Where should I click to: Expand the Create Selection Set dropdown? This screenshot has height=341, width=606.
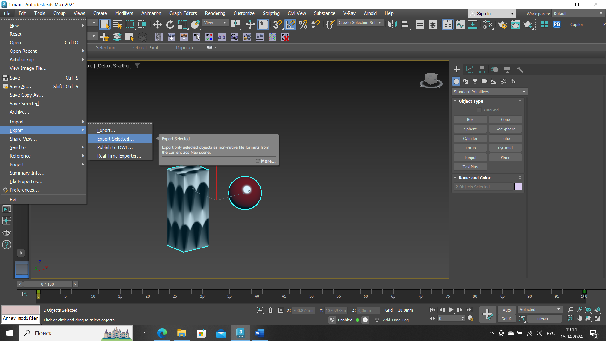click(380, 23)
